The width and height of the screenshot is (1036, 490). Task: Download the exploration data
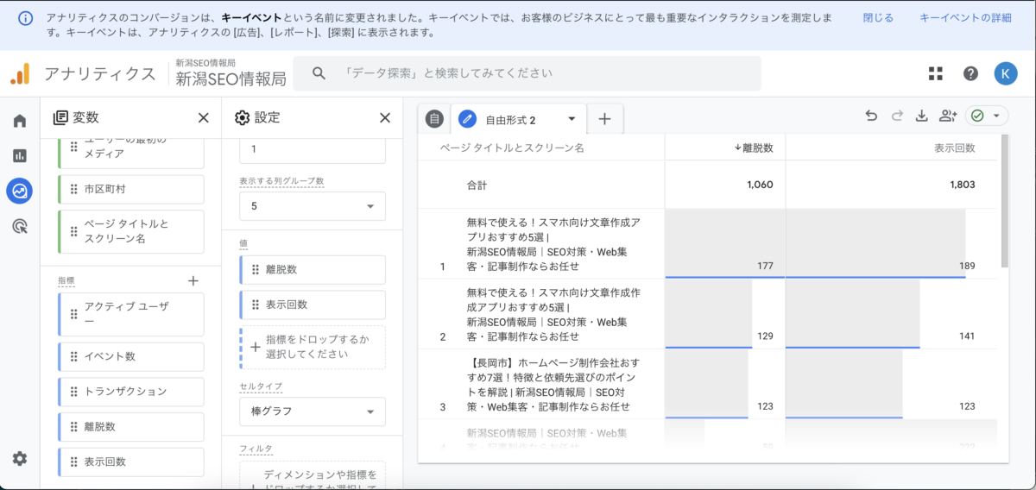[x=921, y=116]
